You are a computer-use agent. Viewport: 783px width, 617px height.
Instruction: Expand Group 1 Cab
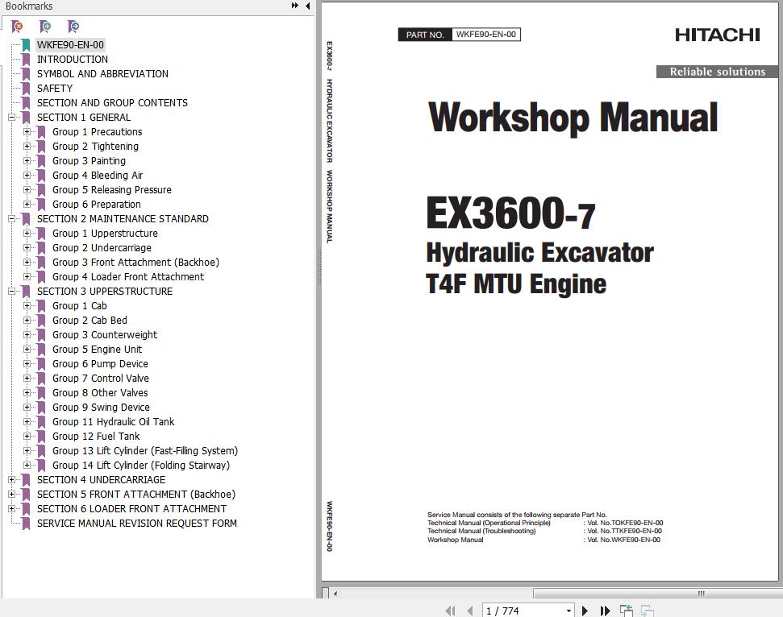pyautogui.click(x=27, y=306)
